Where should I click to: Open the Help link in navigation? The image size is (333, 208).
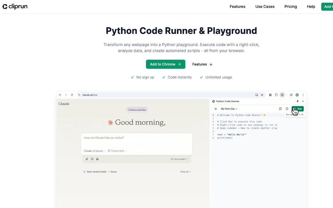pyautogui.click(x=311, y=7)
